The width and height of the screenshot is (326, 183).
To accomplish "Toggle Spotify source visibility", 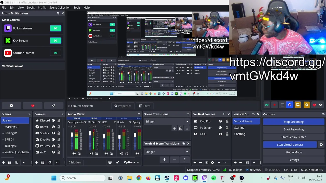I will click(53, 133).
